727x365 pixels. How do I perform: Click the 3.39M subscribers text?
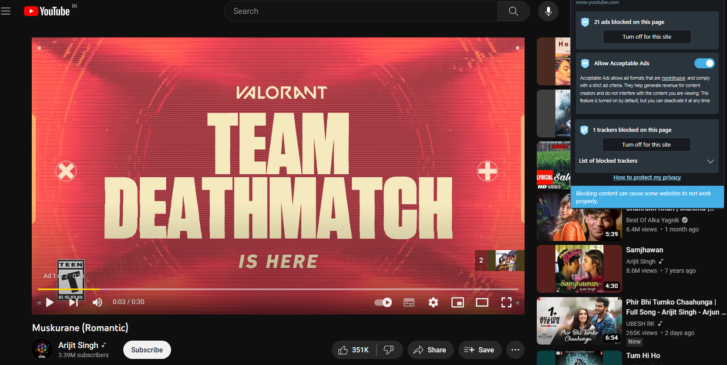[84, 355]
